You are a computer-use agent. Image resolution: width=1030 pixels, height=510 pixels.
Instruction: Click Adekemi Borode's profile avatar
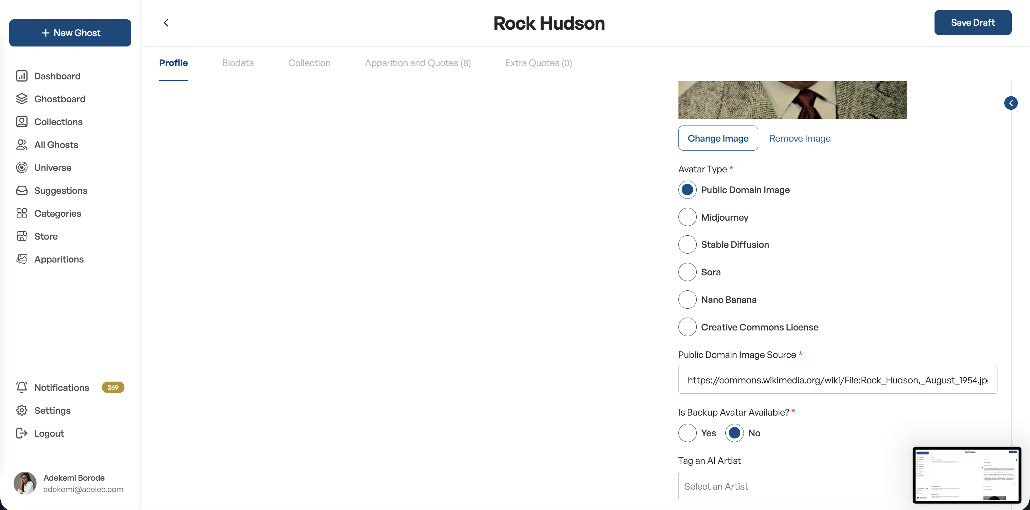[x=25, y=483]
